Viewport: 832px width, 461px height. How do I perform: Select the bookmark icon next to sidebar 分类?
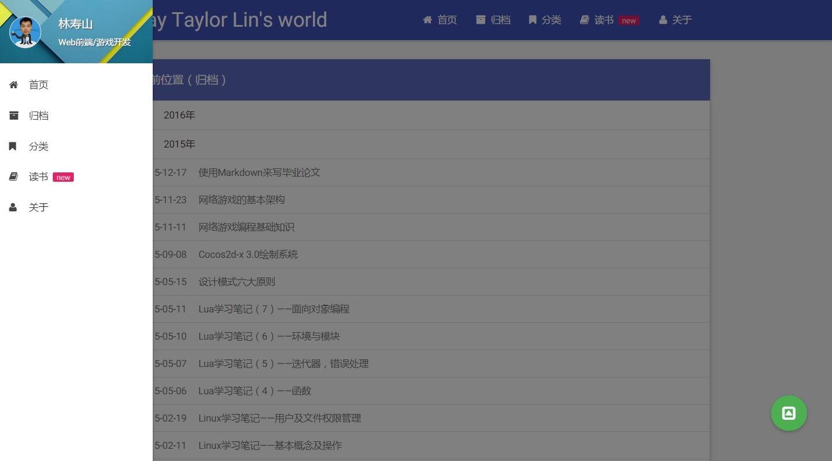click(x=12, y=146)
